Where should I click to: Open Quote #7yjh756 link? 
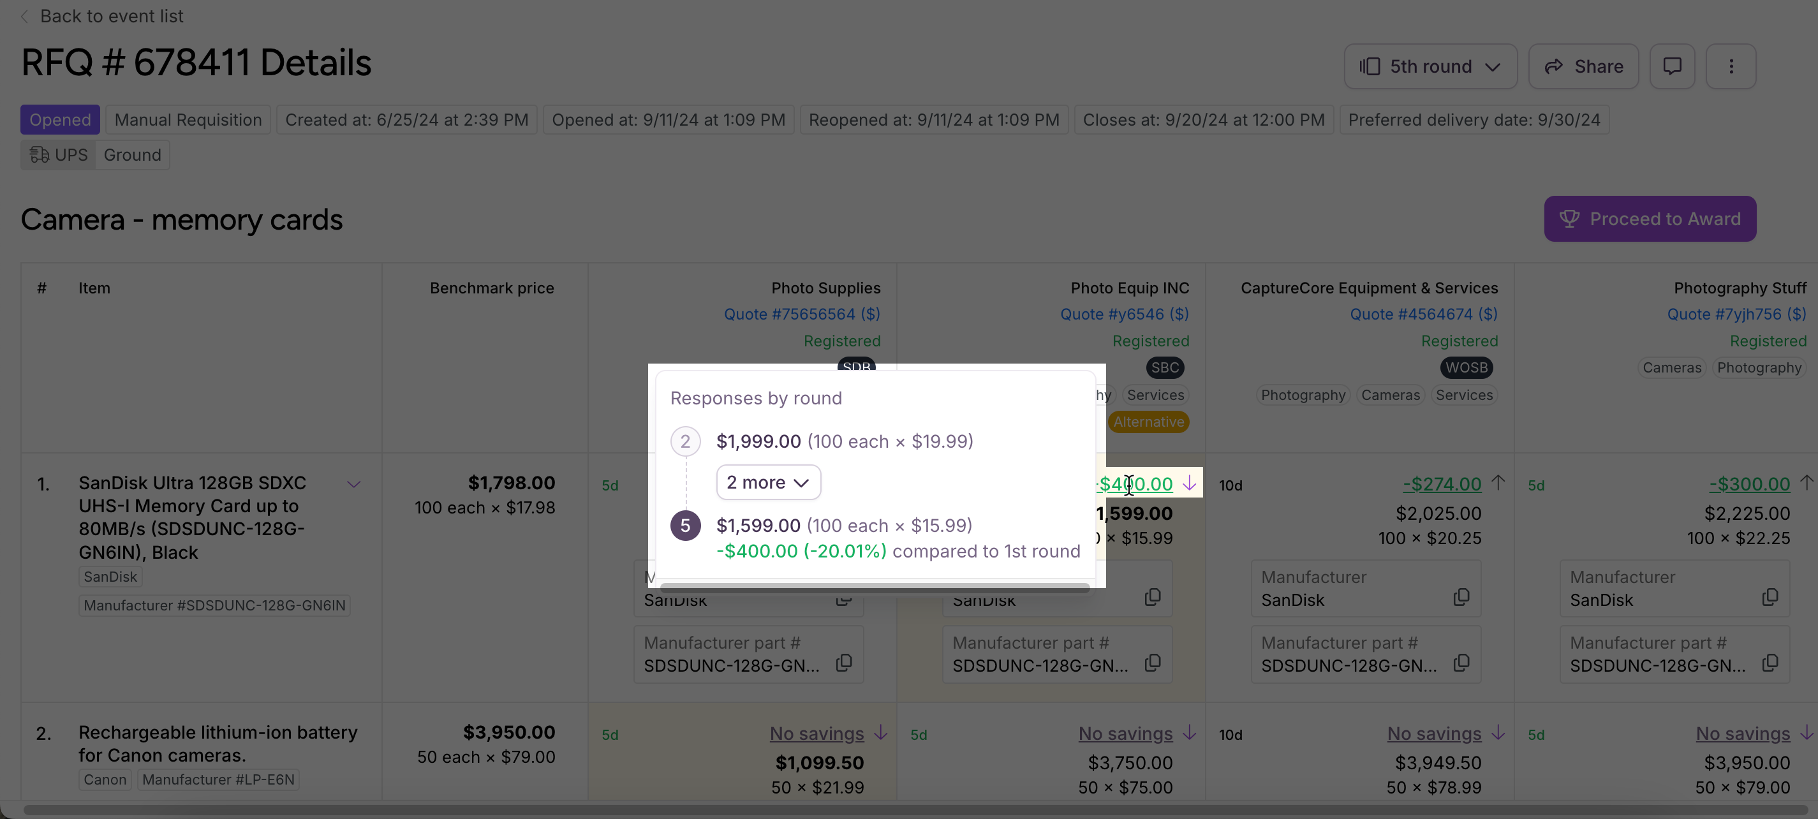click(1736, 314)
